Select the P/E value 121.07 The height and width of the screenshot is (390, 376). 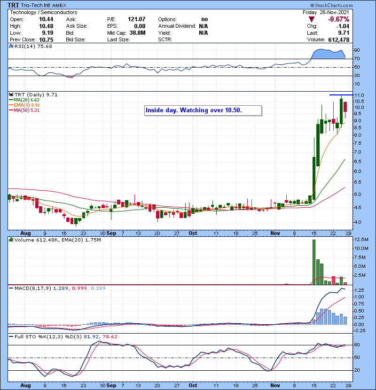(136, 19)
